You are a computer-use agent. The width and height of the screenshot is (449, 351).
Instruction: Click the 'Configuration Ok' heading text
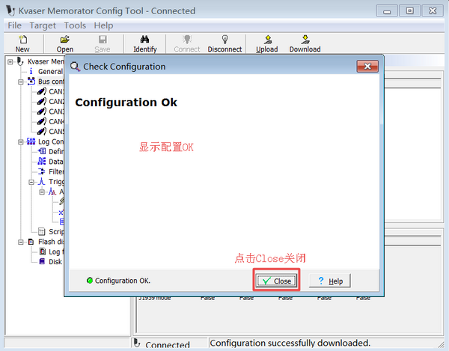click(x=126, y=103)
